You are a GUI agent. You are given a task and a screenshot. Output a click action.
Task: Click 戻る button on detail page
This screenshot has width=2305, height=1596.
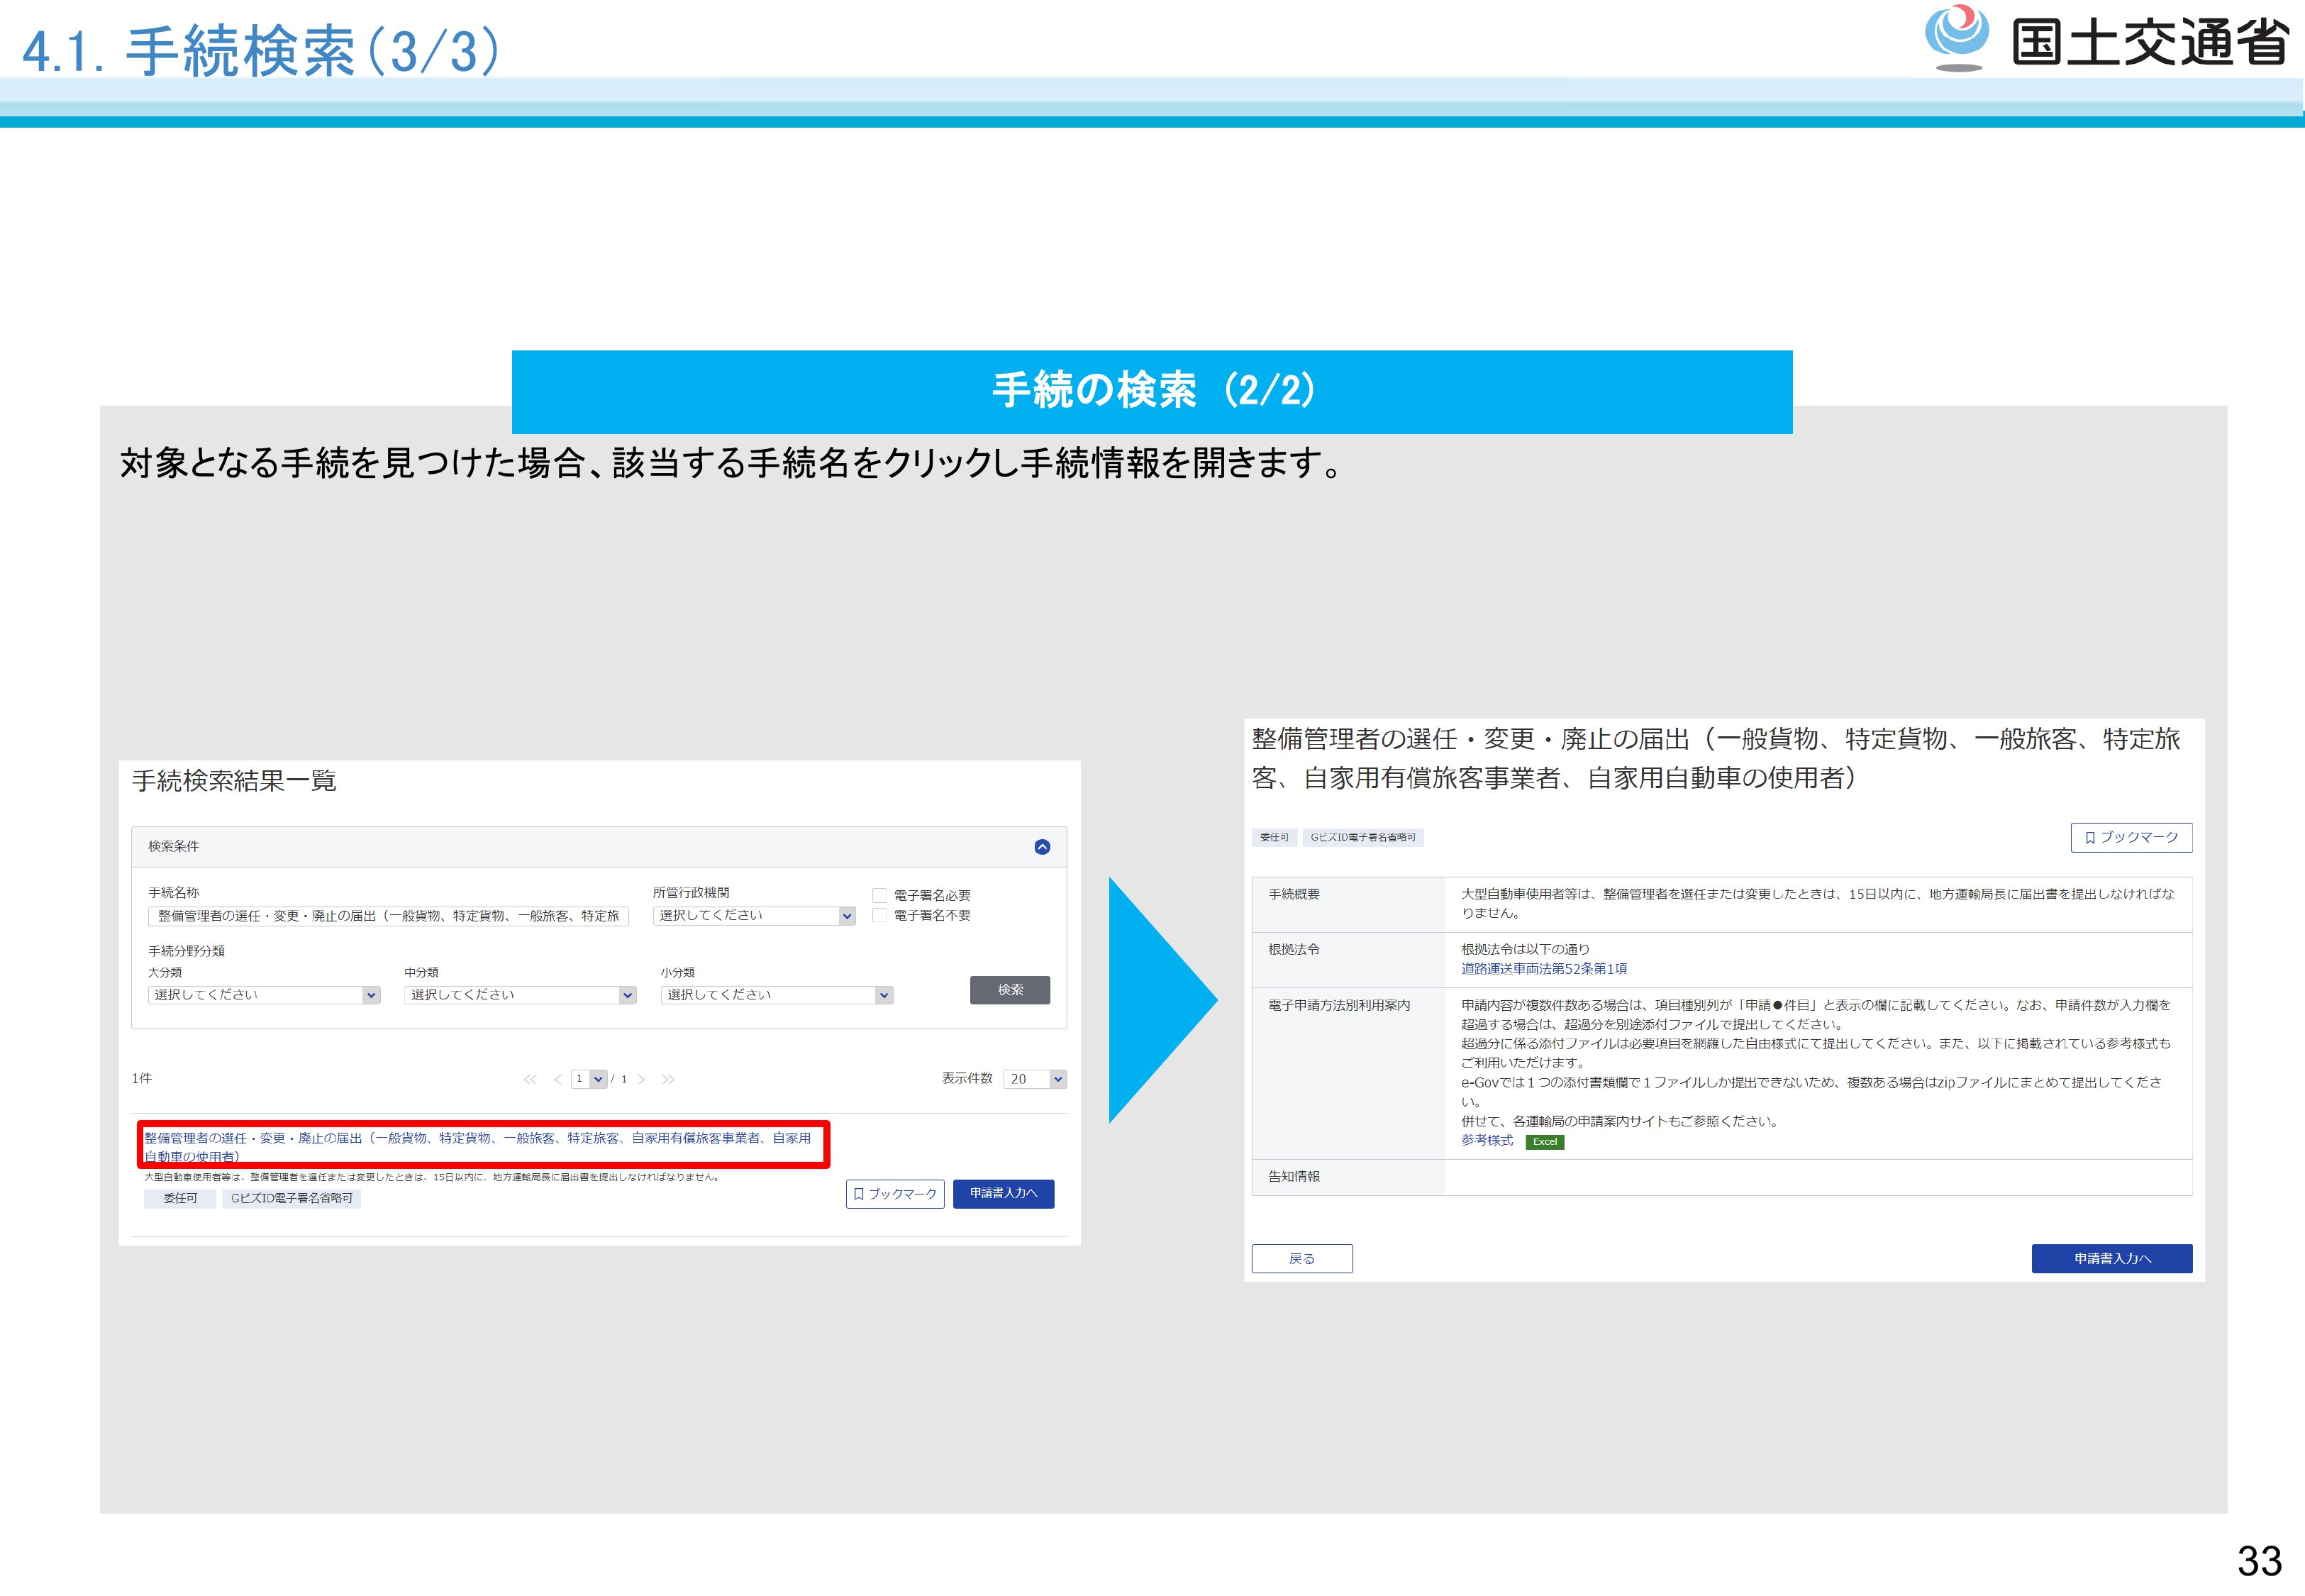pos(1301,1259)
